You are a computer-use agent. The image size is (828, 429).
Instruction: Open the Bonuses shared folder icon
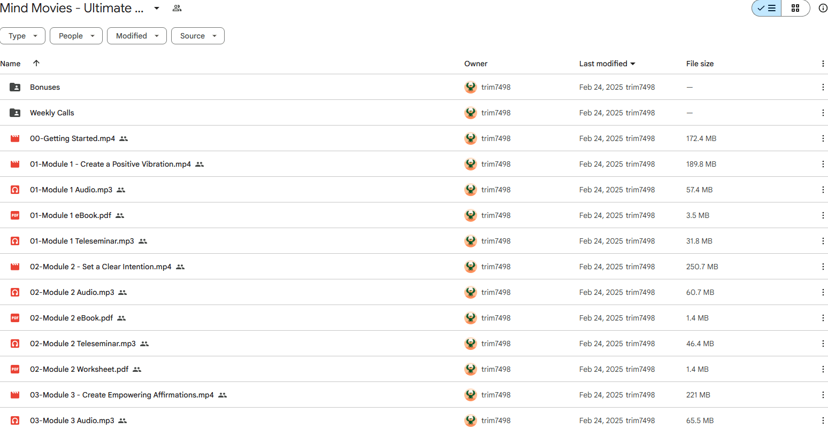(15, 87)
